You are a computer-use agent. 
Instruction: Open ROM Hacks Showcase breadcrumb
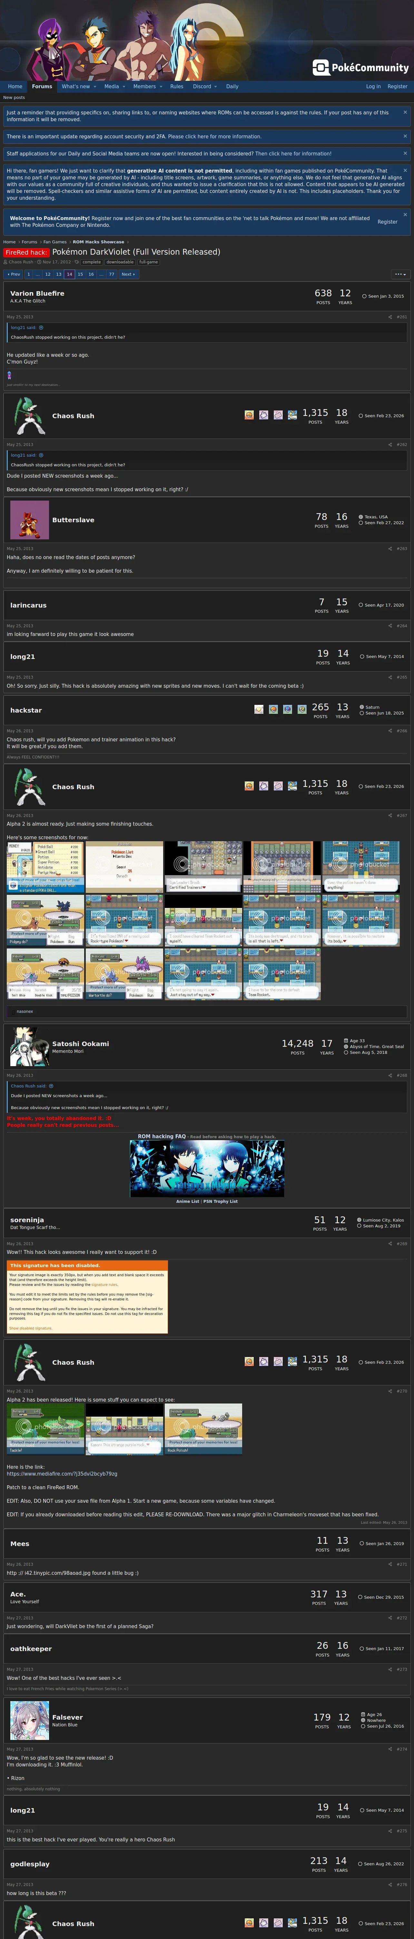coord(98,242)
